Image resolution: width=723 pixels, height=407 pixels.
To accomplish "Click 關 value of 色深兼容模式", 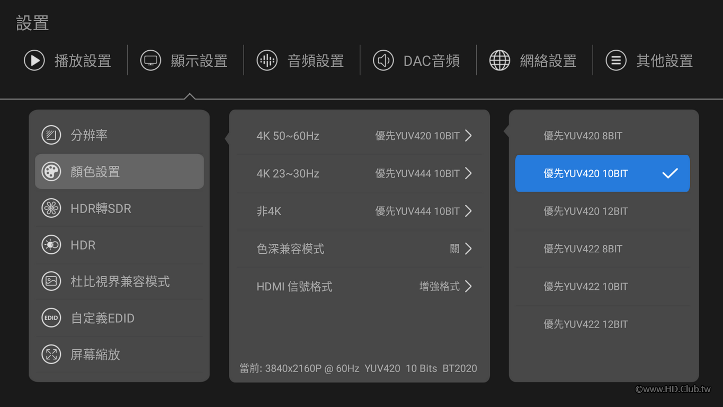I will tap(455, 249).
